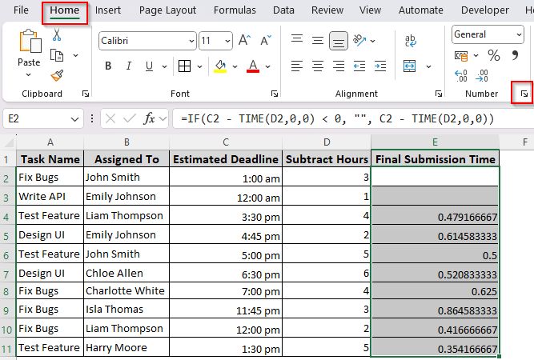Viewport: 534px width, 360px height.
Task: Click the Wrap Text icon
Action: 411,41
